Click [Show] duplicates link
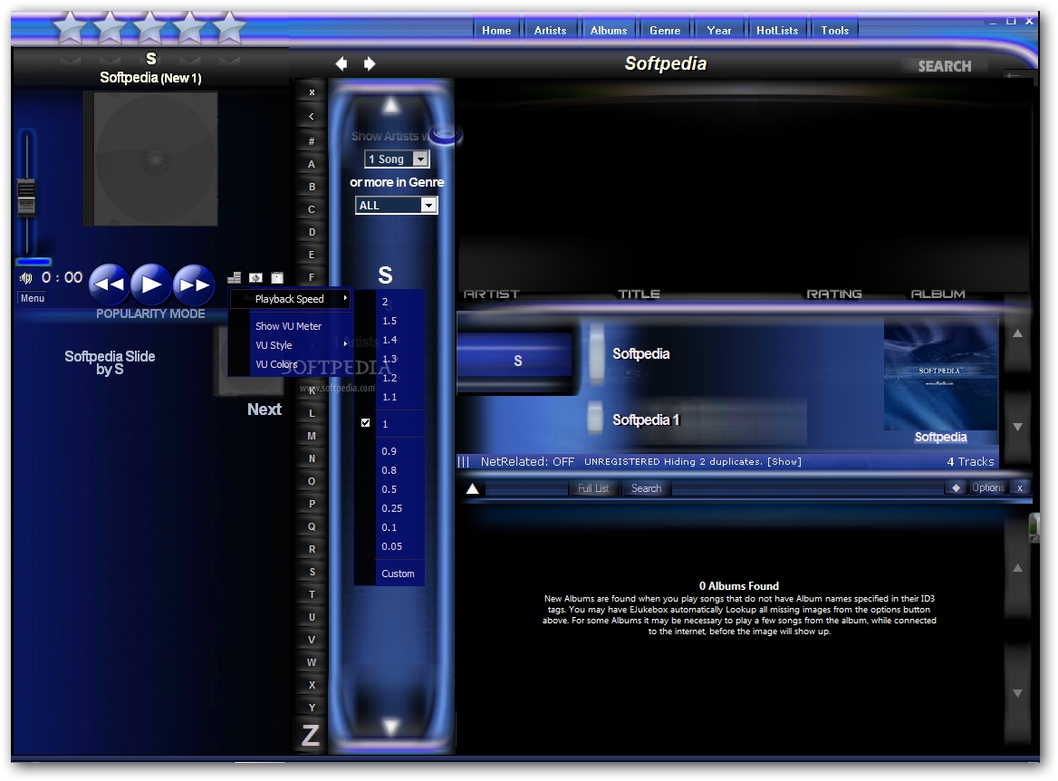The width and height of the screenshot is (1058, 781). pos(784,462)
